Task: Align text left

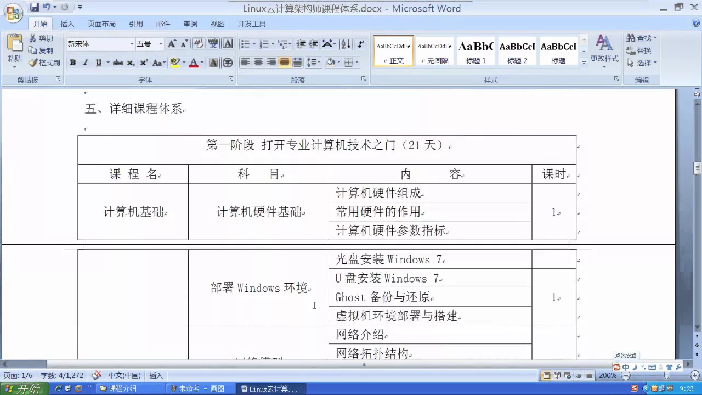Action: pyautogui.click(x=245, y=62)
